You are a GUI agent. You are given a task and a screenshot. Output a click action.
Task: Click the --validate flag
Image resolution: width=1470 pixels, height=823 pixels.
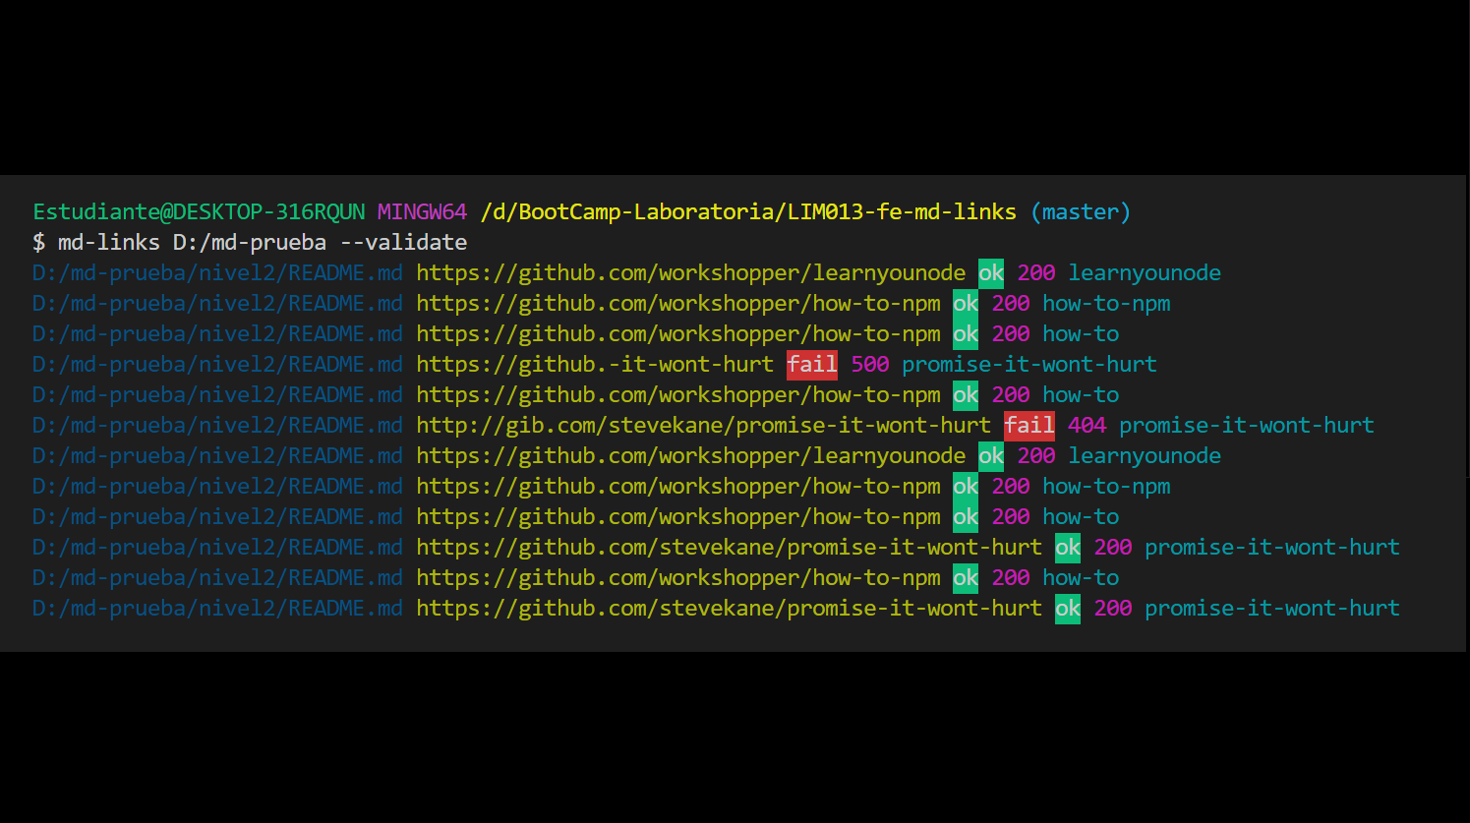point(403,242)
